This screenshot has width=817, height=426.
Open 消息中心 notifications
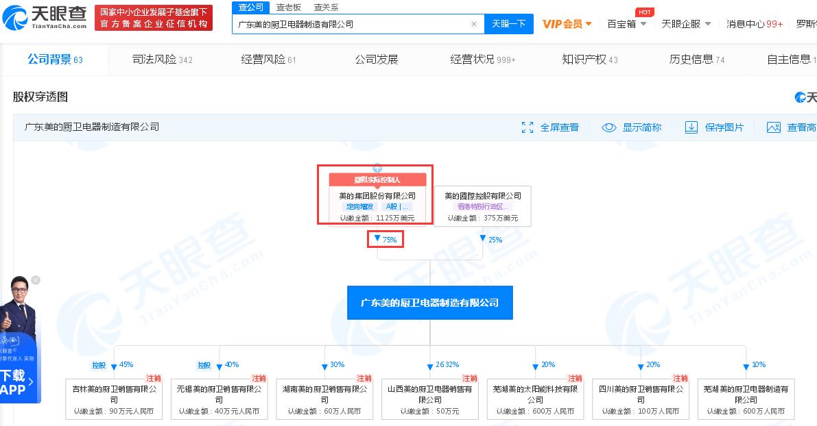point(755,24)
